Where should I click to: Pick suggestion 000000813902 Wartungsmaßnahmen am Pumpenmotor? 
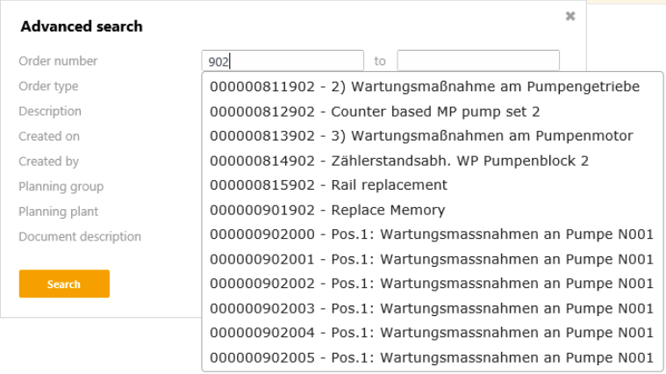tap(421, 136)
